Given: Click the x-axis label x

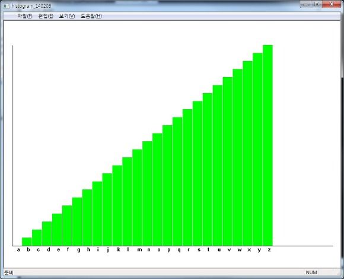Looking at the screenshot, I should click(x=249, y=249).
